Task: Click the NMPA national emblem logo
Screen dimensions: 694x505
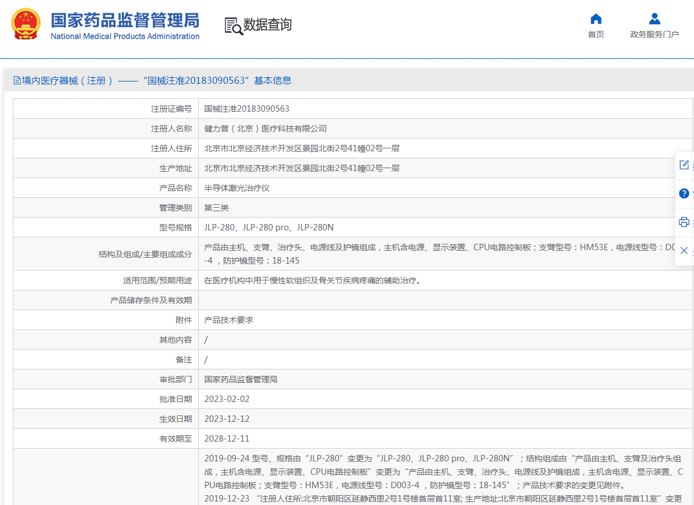Action: [x=26, y=24]
